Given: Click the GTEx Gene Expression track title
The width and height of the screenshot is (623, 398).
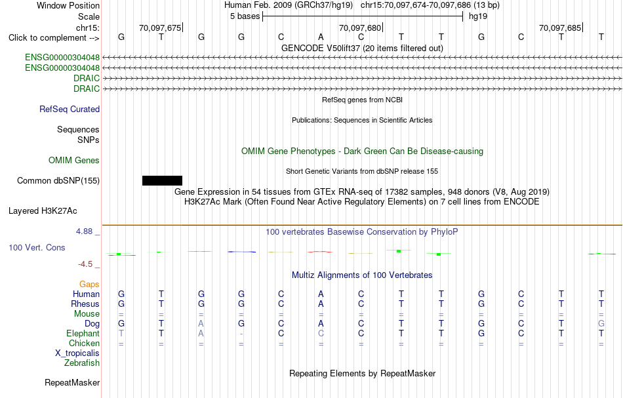Looking at the screenshot, I should click(x=362, y=192).
